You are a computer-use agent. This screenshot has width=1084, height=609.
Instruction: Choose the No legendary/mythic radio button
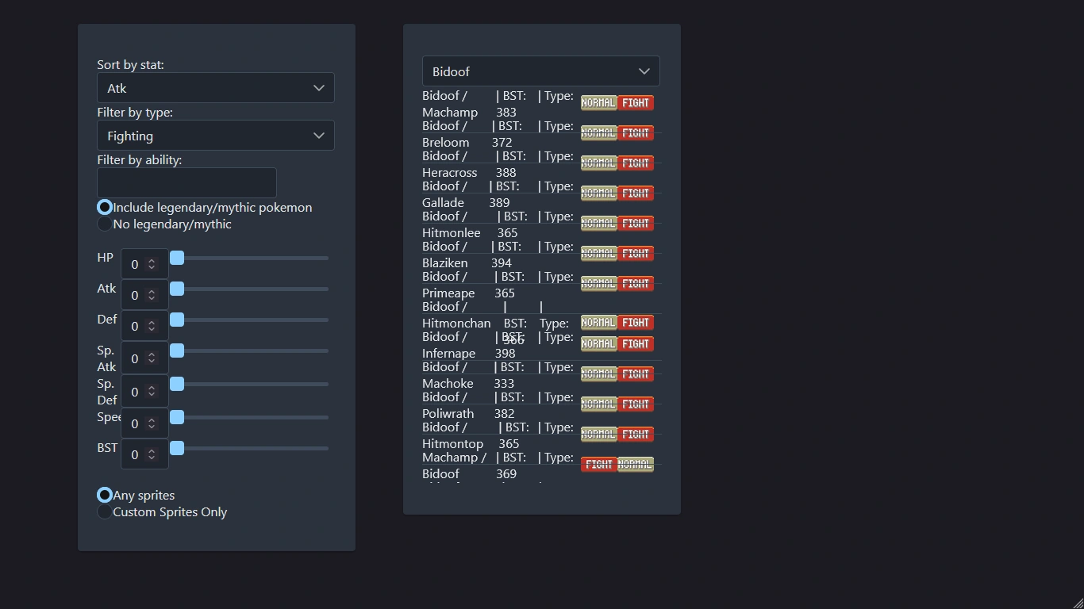105,224
